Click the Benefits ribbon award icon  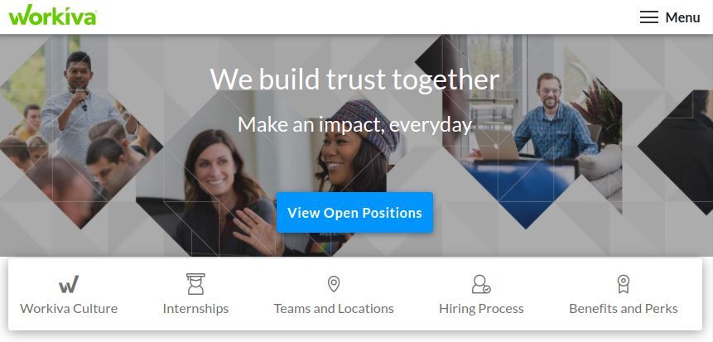[623, 284]
